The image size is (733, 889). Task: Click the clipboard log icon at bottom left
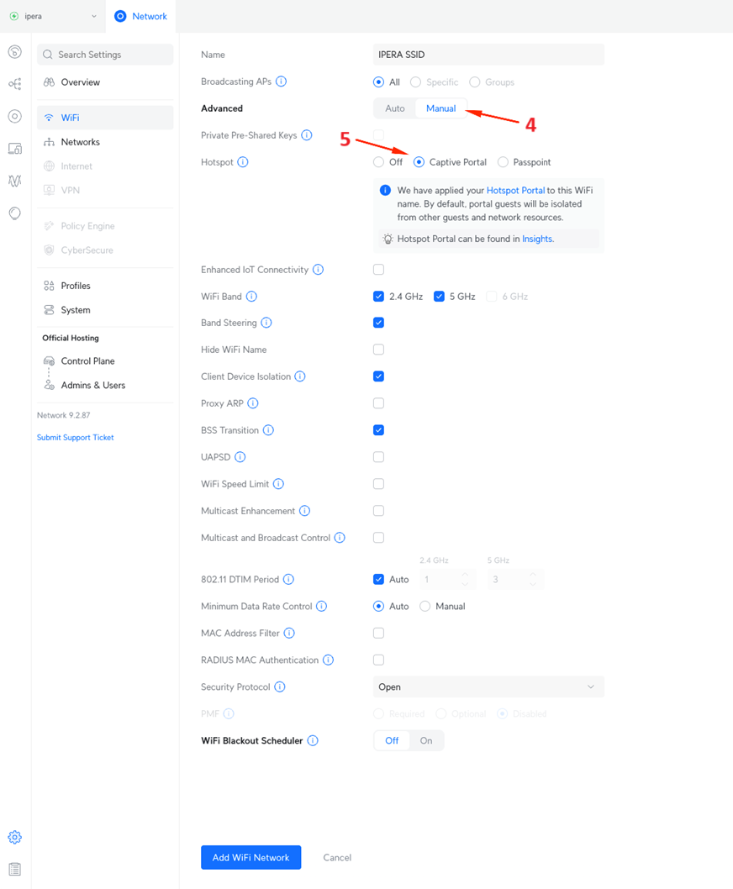(x=14, y=868)
